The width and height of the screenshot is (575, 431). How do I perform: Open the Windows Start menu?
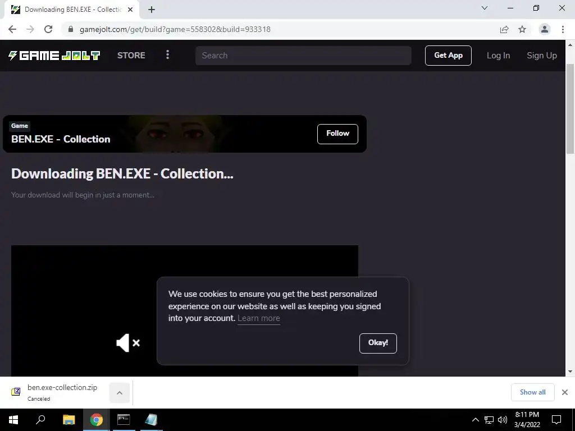click(x=13, y=420)
